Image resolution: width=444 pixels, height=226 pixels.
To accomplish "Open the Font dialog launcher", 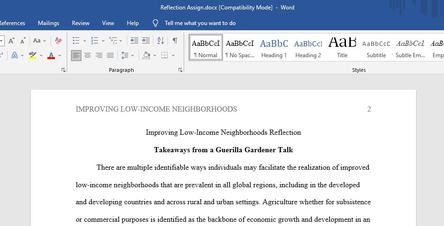I will (x=63, y=70).
